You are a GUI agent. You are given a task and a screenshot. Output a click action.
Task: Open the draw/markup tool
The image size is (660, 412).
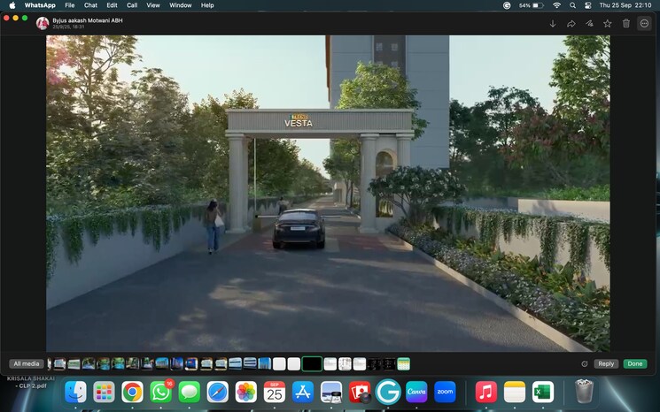coord(589,24)
